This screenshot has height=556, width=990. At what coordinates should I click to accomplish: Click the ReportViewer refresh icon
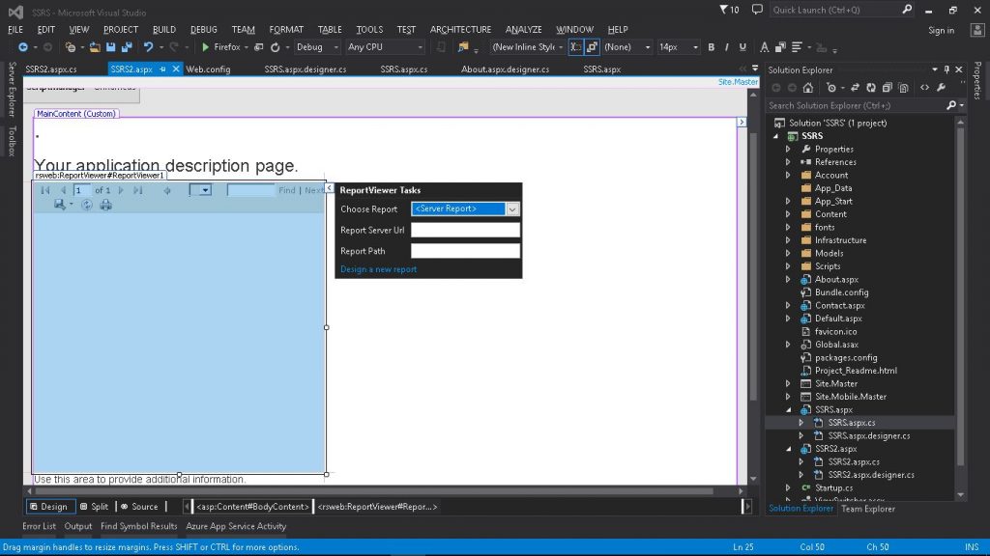click(x=86, y=205)
